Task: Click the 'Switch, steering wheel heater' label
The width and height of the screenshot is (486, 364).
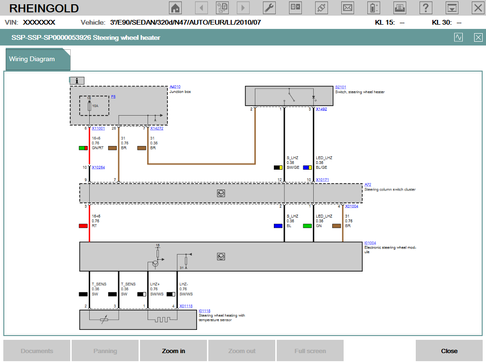Action: (360, 92)
